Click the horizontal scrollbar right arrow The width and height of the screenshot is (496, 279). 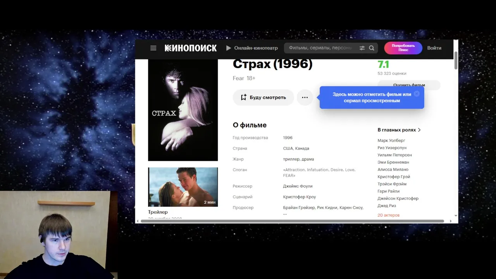point(450,221)
